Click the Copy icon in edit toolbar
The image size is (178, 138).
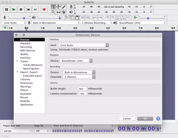point(72,18)
